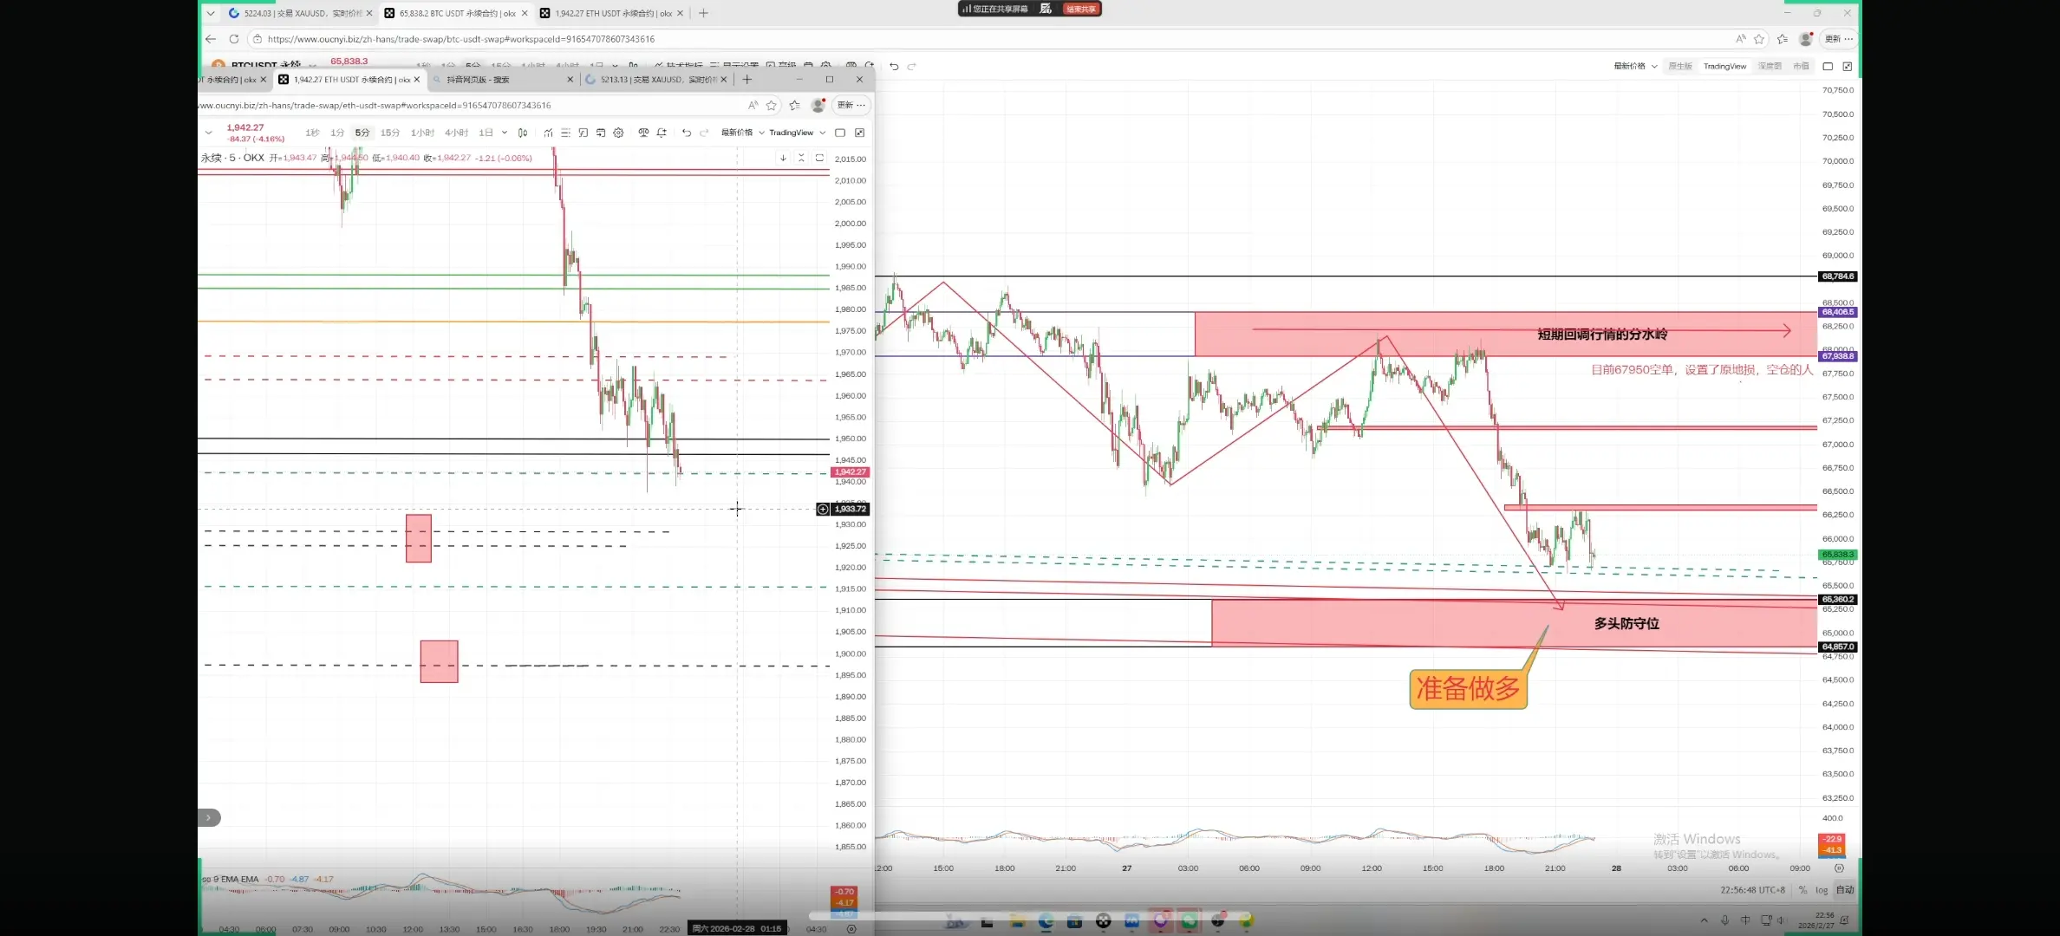Open chart settings gear in ETH window

618,133
